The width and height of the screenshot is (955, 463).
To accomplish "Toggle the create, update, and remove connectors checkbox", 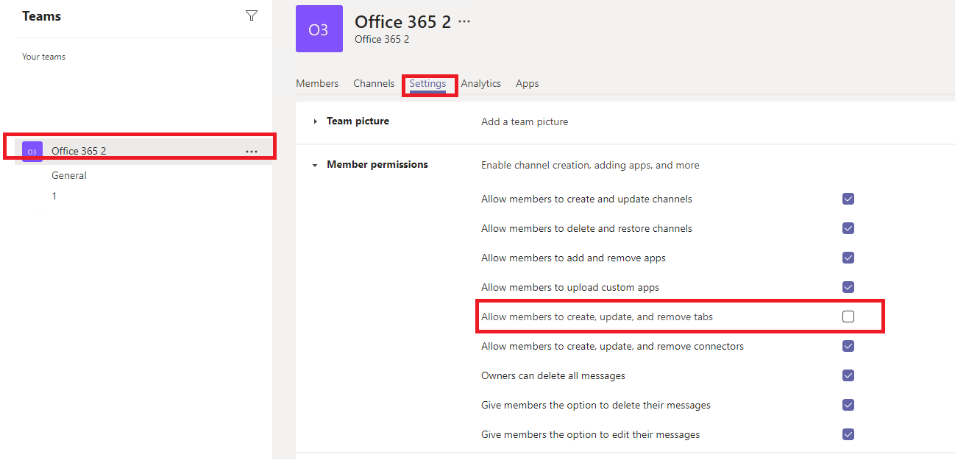I will click(848, 346).
